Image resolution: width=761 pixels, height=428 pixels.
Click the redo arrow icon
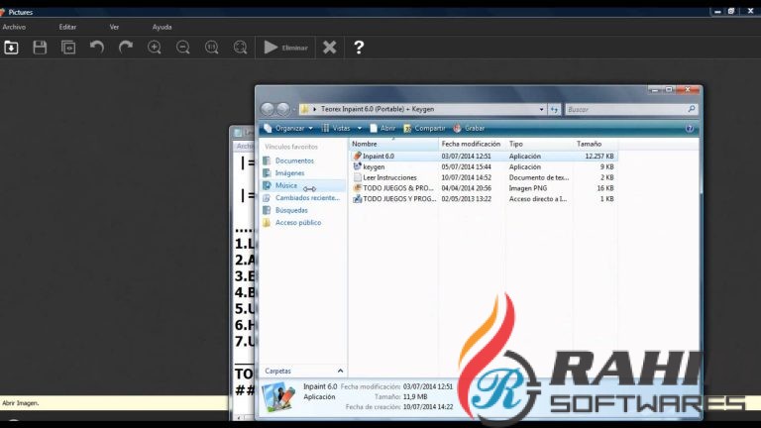126,48
